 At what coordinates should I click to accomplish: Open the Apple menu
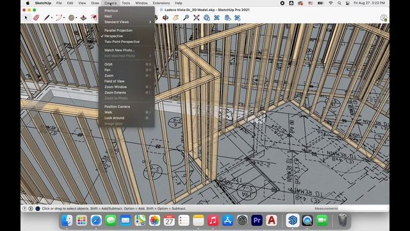point(28,3)
